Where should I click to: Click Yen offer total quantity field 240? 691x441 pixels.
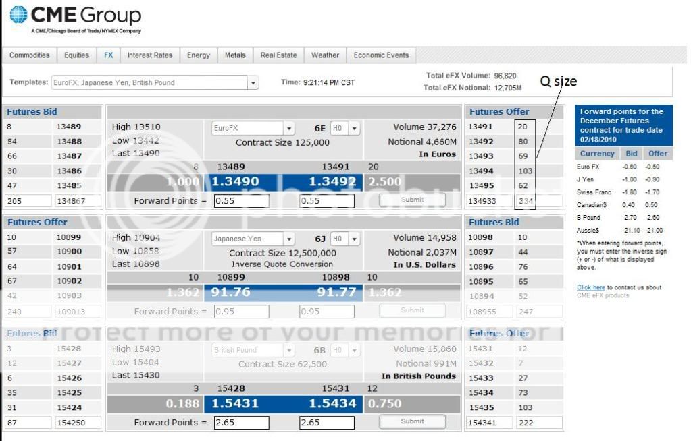(x=28, y=312)
